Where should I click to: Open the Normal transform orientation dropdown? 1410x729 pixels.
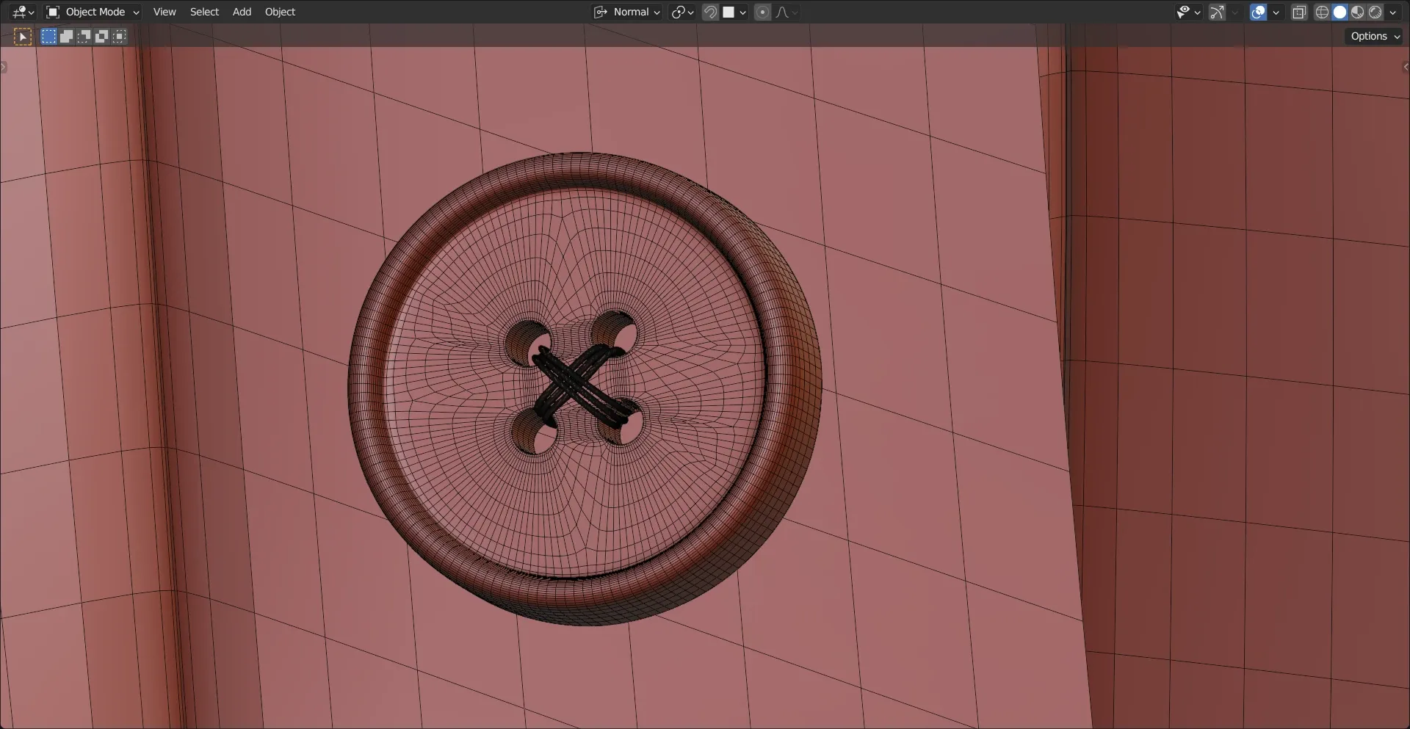coord(628,12)
